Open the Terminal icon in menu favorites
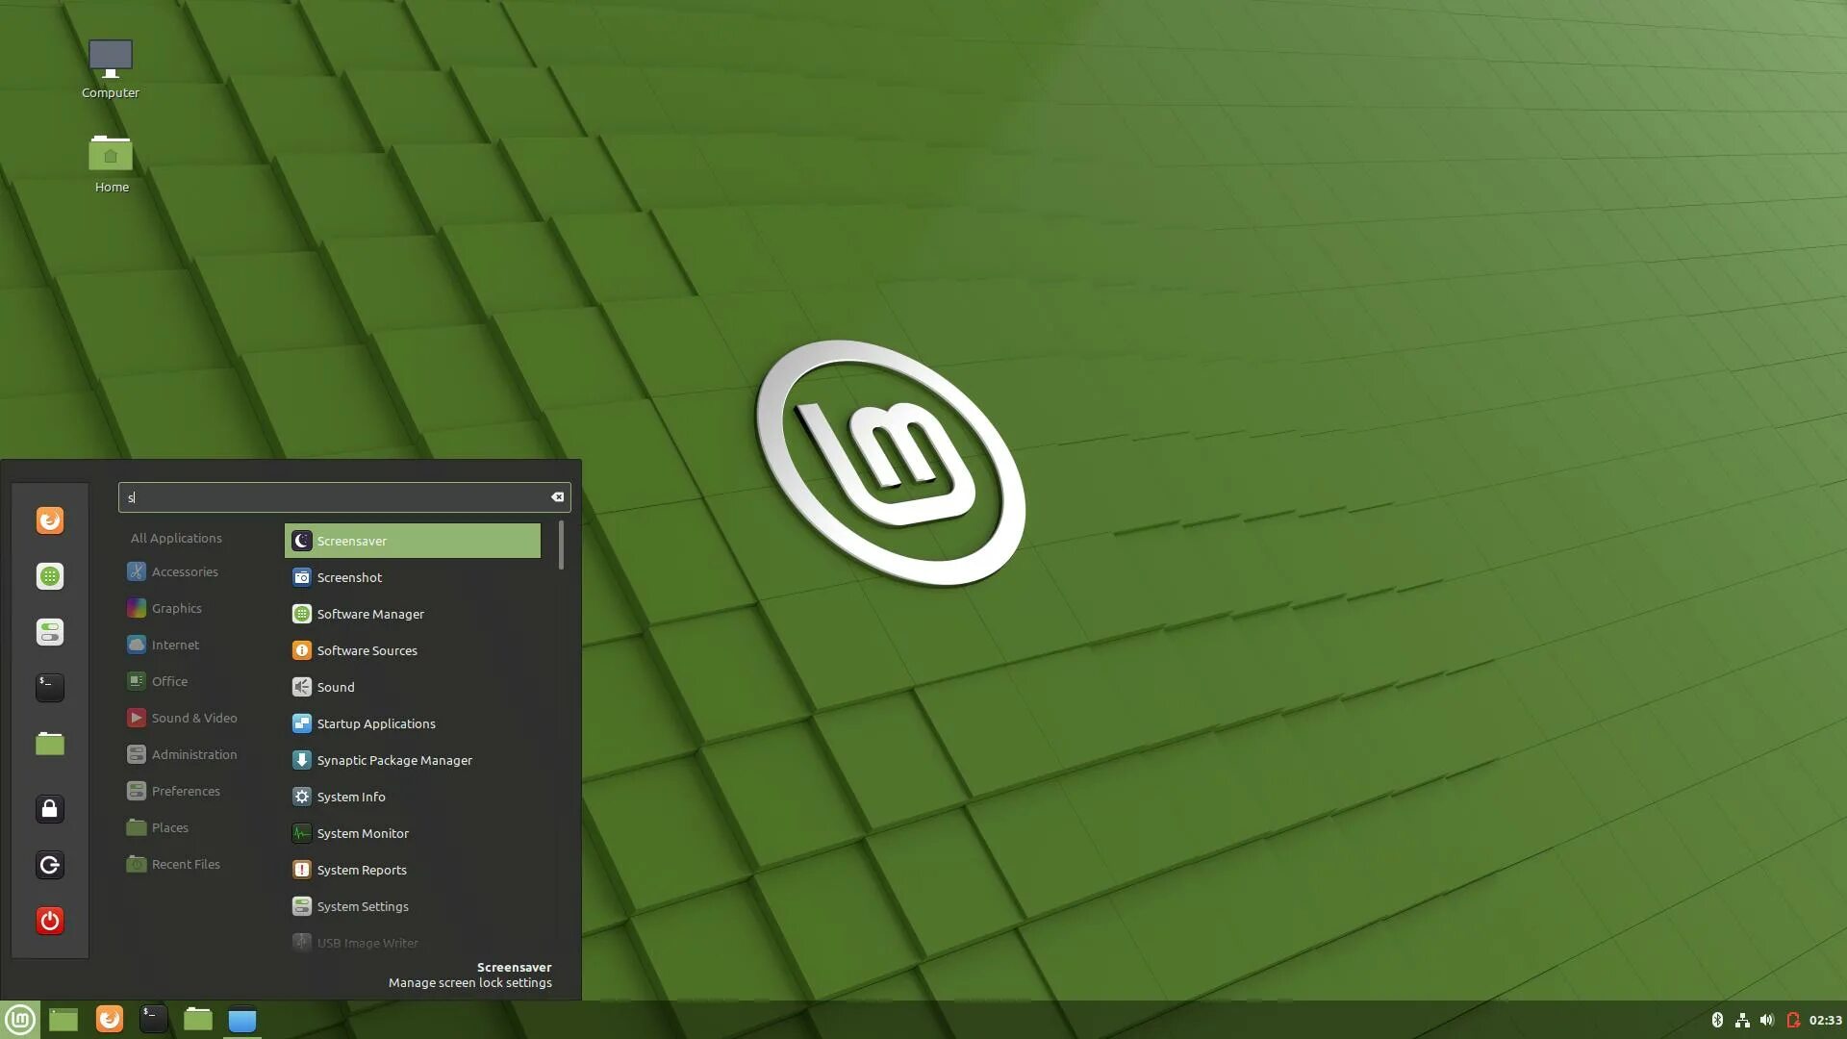Viewport: 1847px width, 1039px height. 50,687
